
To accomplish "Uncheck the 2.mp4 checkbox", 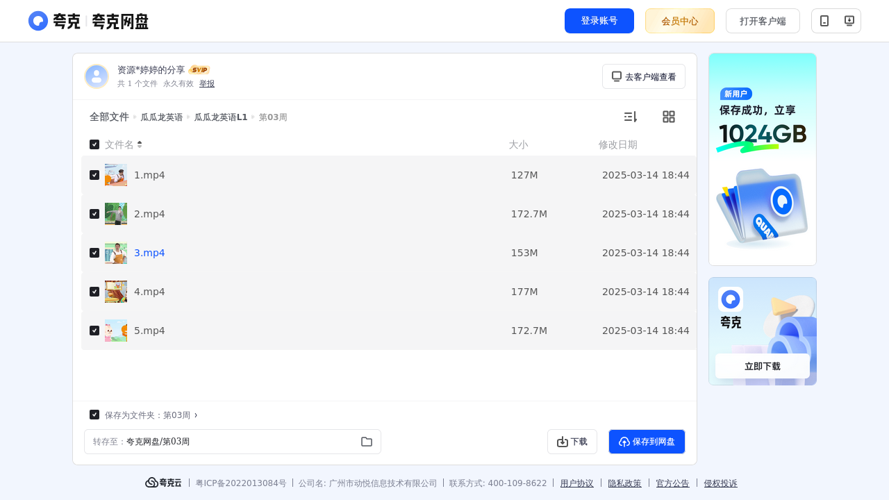I will (x=94, y=214).
